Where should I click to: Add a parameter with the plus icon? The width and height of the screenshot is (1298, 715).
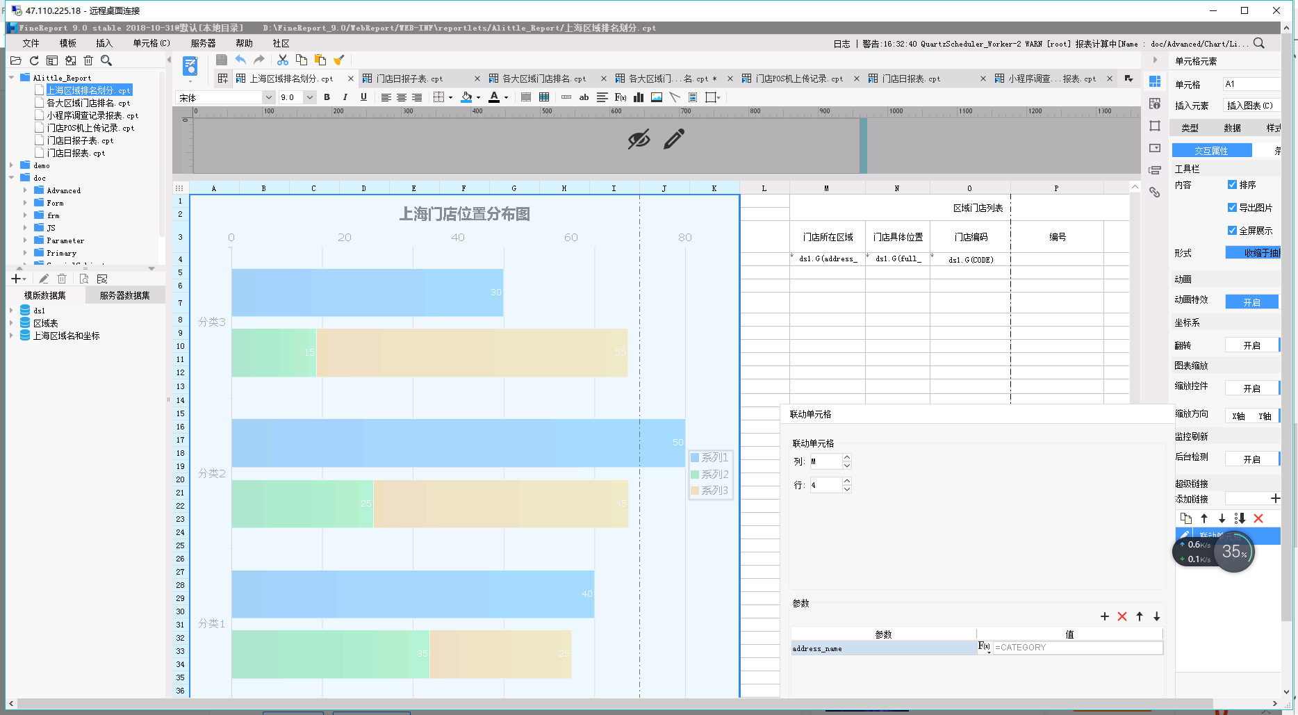point(1105,616)
